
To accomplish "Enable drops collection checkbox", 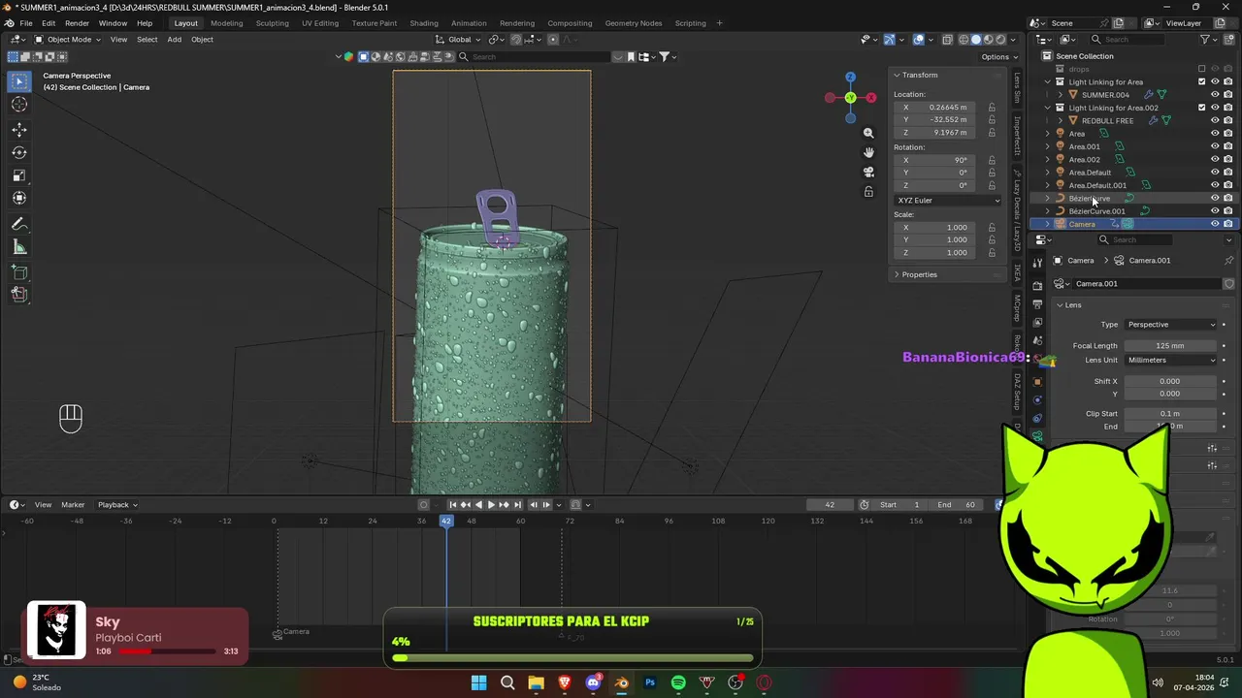I will point(1202,69).
